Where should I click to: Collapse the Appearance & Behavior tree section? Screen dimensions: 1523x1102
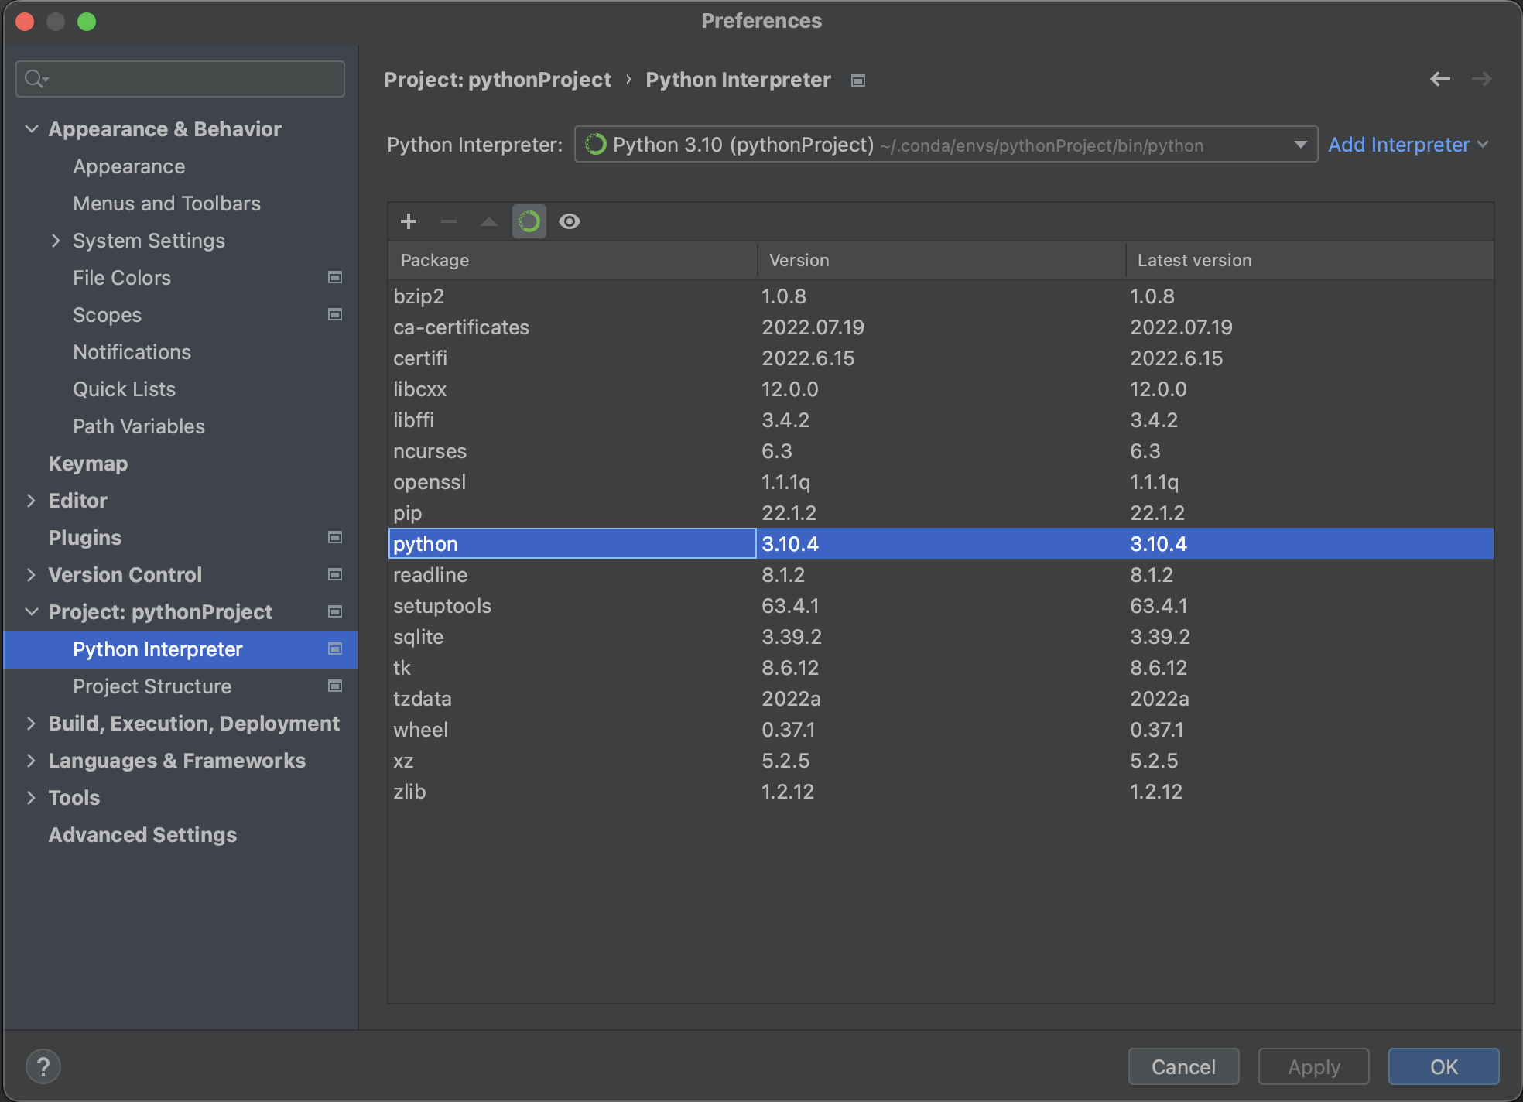pyautogui.click(x=32, y=129)
